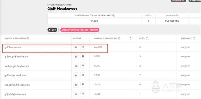Click info icon beside Seasonality column header

point(194,38)
